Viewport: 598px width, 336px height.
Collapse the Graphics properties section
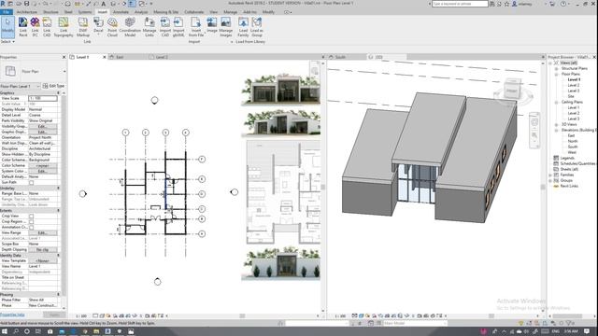click(58, 92)
